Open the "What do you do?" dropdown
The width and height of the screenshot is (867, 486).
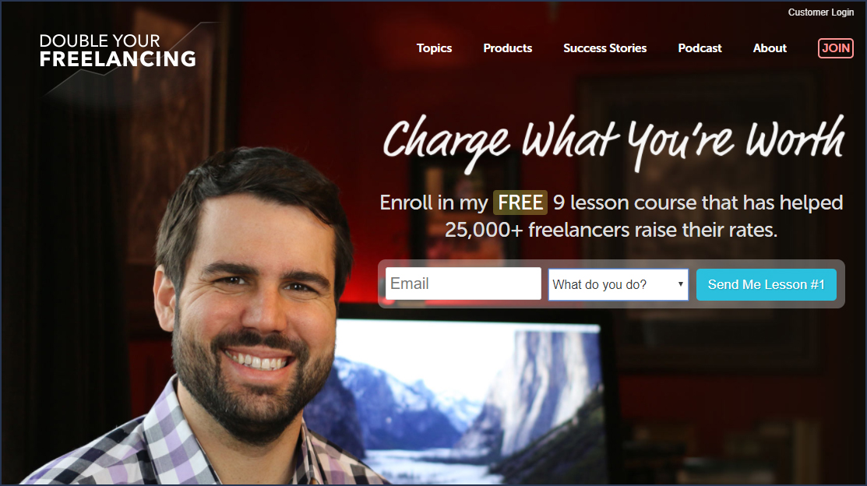click(619, 285)
